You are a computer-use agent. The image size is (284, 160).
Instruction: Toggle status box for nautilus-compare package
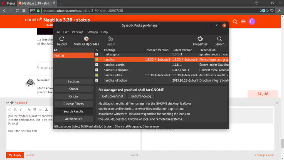point(97,70)
